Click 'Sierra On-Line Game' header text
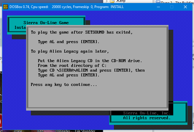Image resolution: width=194 pixels, height=132 pixels. 46,23
